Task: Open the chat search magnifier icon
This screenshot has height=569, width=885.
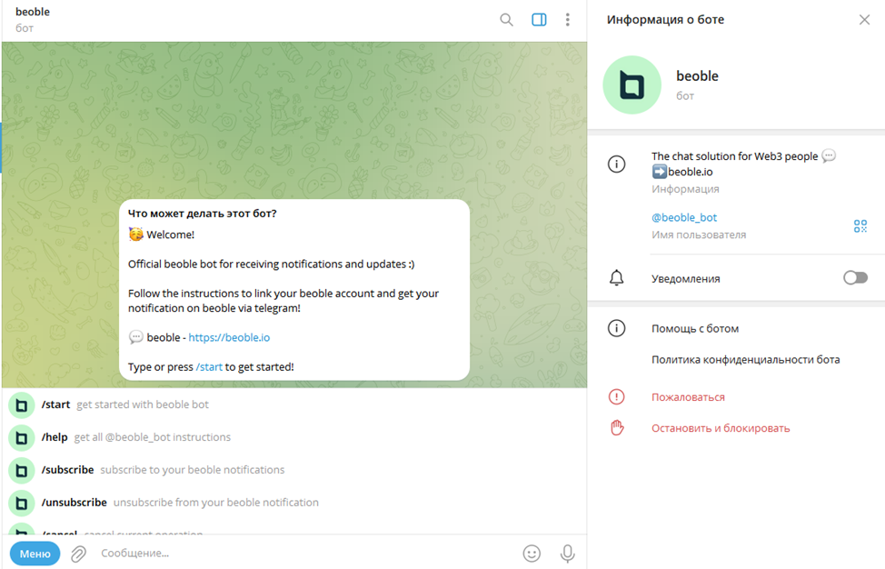Action: [x=506, y=20]
